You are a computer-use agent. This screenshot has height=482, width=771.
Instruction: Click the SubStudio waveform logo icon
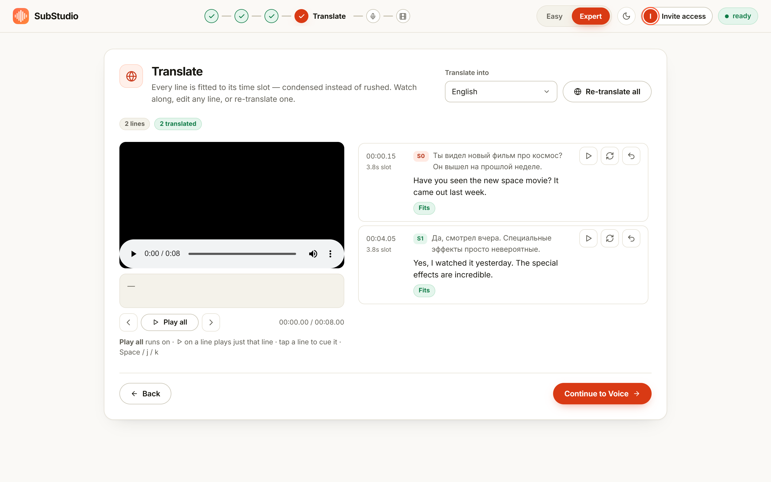[21, 16]
